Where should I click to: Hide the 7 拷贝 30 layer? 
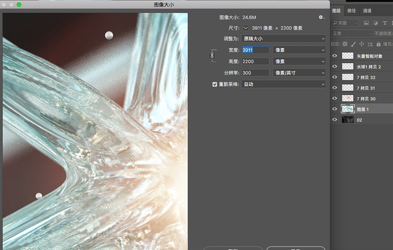pyautogui.click(x=334, y=98)
